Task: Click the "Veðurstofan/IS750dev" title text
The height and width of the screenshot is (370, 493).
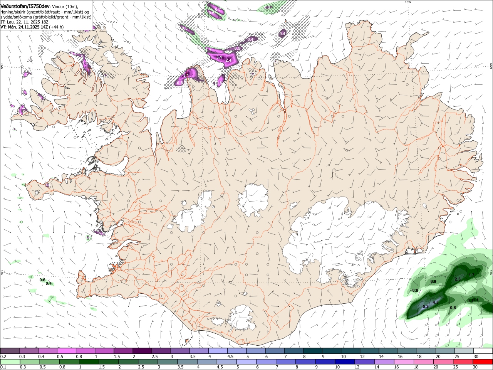Action: point(25,7)
